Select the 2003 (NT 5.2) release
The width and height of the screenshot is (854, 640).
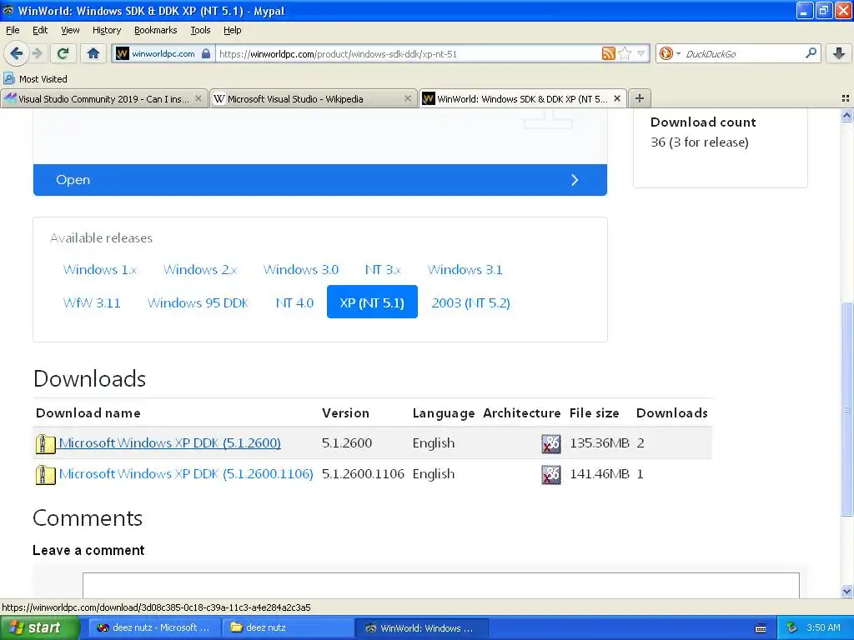[x=470, y=302]
